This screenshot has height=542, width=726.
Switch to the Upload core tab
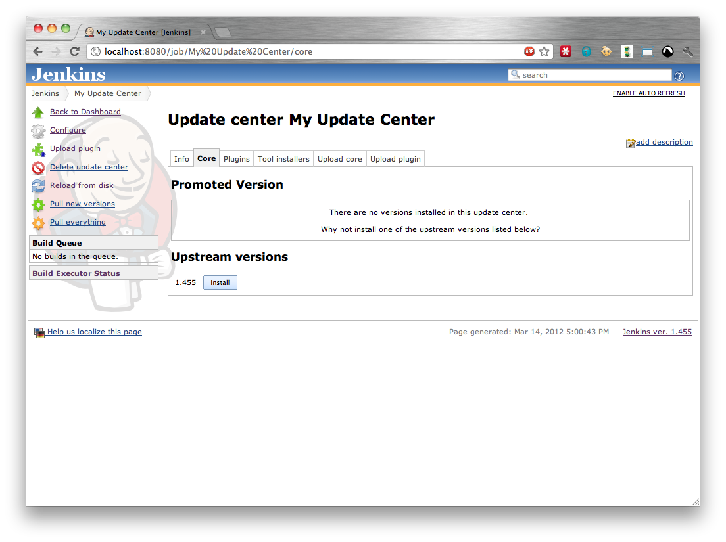coord(340,158)
